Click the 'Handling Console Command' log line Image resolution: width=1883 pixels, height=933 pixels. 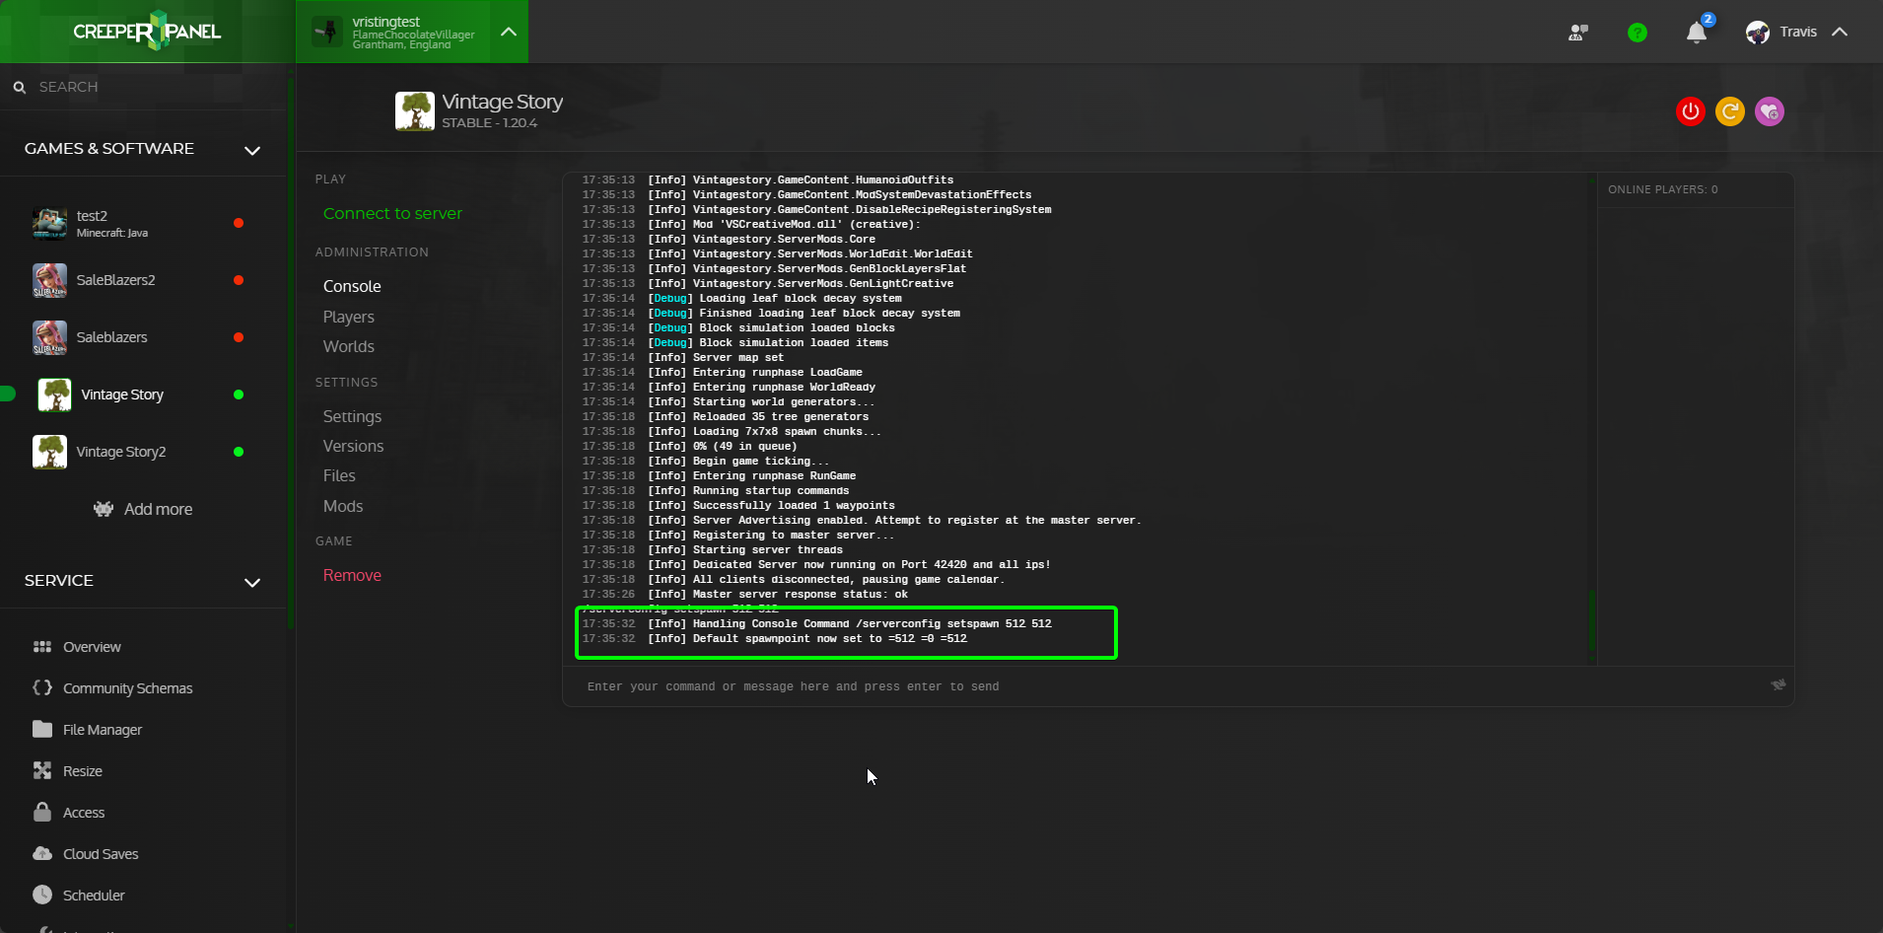pos(816,624)
